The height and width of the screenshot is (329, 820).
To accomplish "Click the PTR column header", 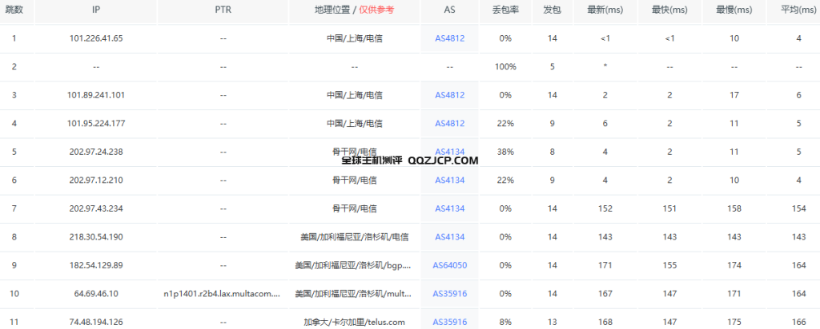I will [223, 10].
